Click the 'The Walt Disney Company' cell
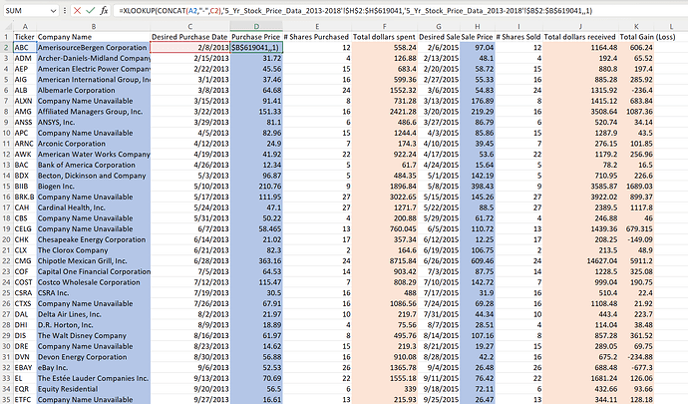Image resolution: width=688 pixels, height=404 pixels. (94, 335)
